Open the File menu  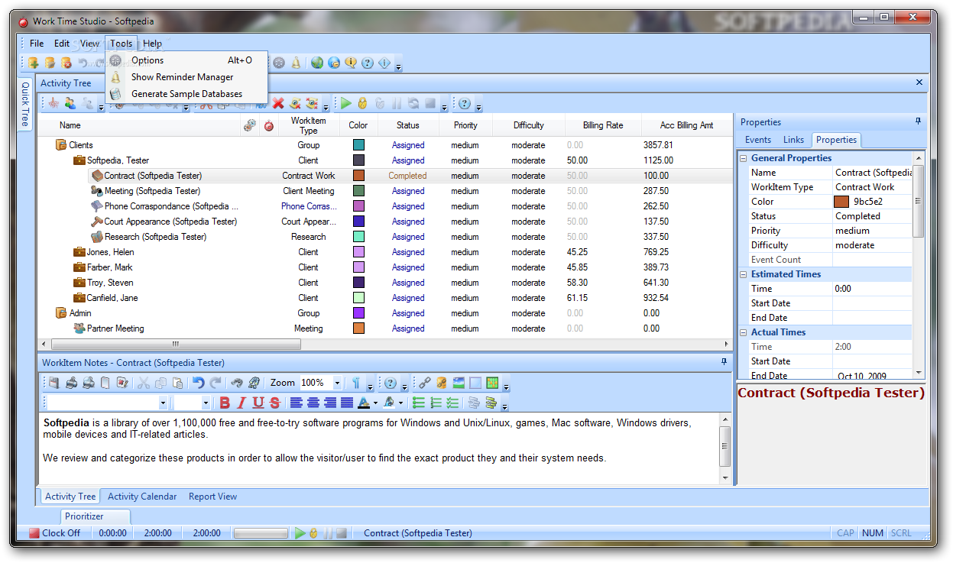(x=37, y=44)
